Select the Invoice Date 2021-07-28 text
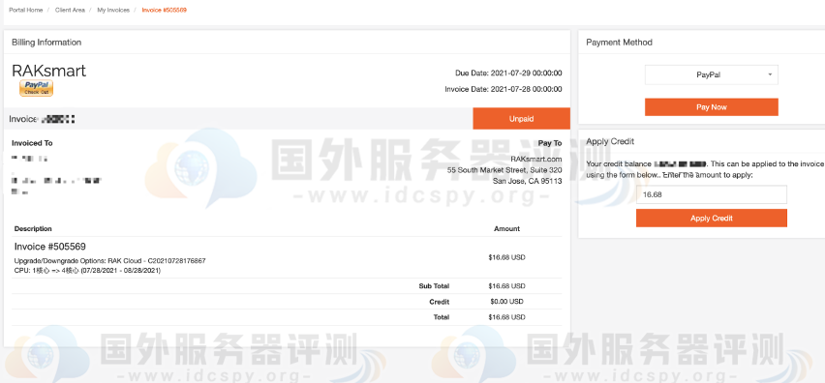The width and height of the screenshot is (825, 383). click(503, 89)
